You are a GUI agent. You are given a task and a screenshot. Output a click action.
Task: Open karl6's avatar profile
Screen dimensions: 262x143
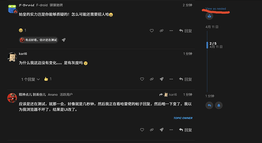pos(12,57)
